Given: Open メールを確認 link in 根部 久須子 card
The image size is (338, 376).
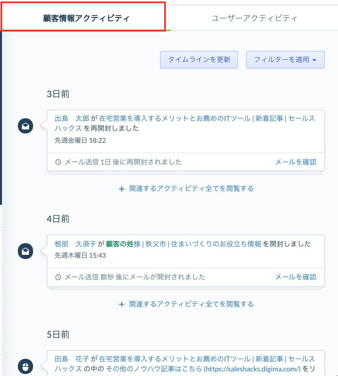Looking at the screenshot, I should pos(296,277).
